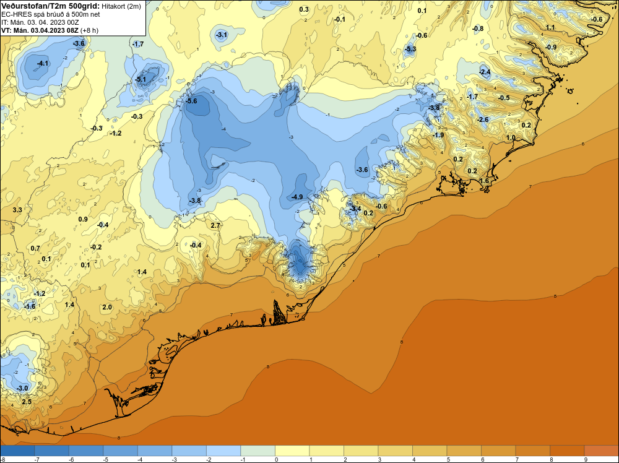The image size is (619, 463).
Task: Click the 2.5 temperature label
Action: (x=27, y=402)
